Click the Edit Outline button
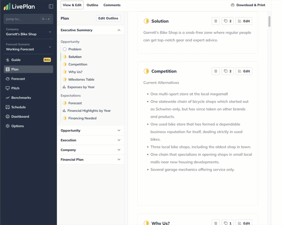Image resolution: width=282 pixels, height=225 pixels. click(x=108, y=18)
